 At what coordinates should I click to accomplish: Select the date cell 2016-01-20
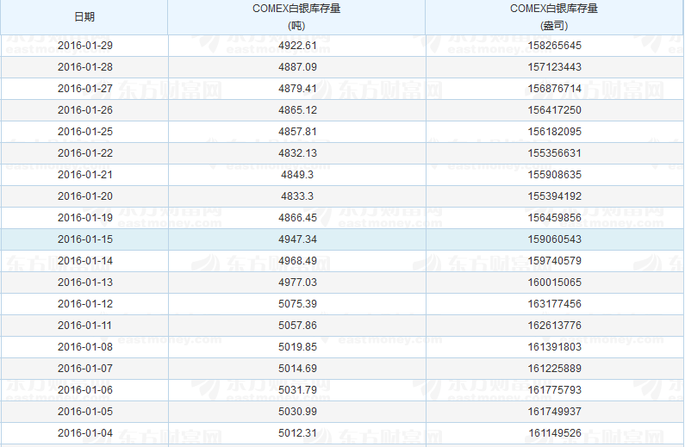(85, 196)
